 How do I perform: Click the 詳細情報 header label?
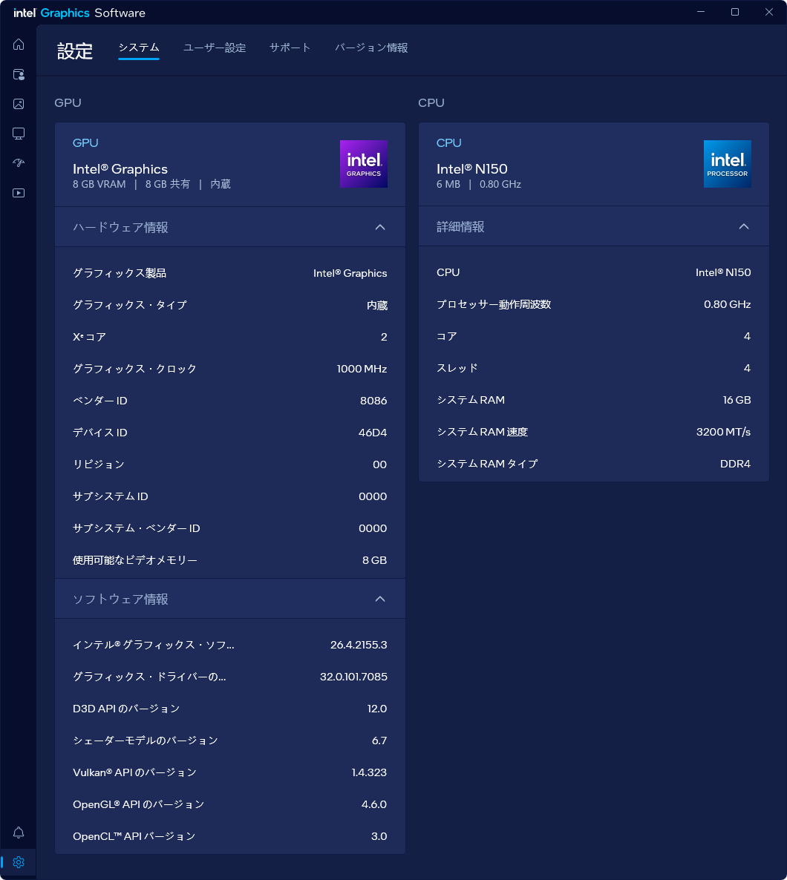[x=460, y=227]
